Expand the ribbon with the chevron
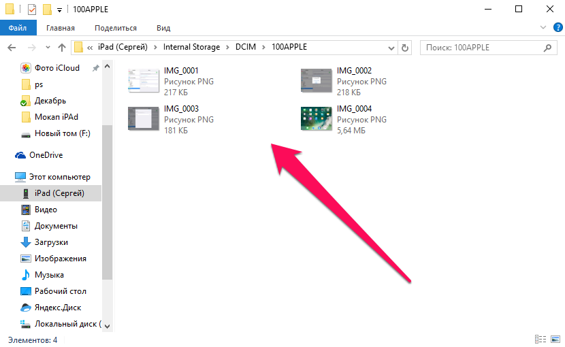This screenshot has height=347, width=565. tap(543, 27)
